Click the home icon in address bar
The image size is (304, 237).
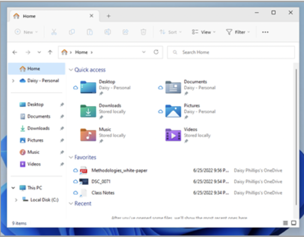[x=64, y=52]
